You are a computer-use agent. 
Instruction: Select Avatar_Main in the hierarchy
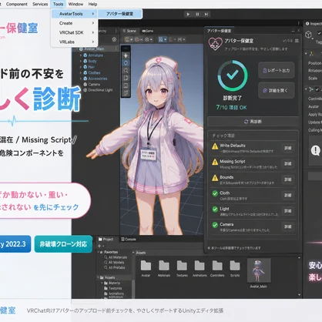point(94,49)
